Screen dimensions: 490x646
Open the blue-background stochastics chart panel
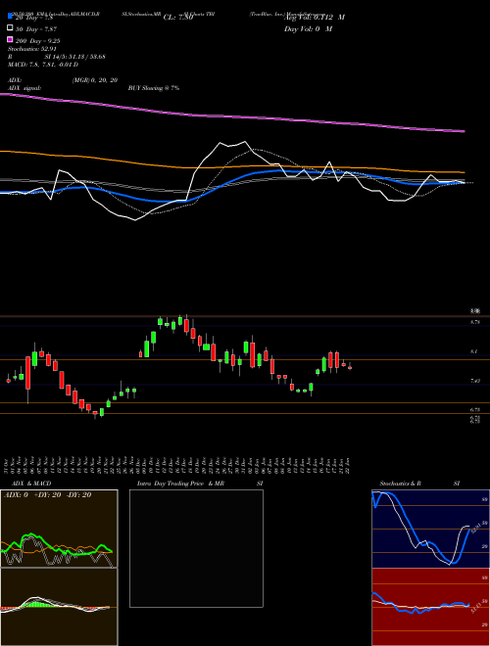tap(430, 529)
